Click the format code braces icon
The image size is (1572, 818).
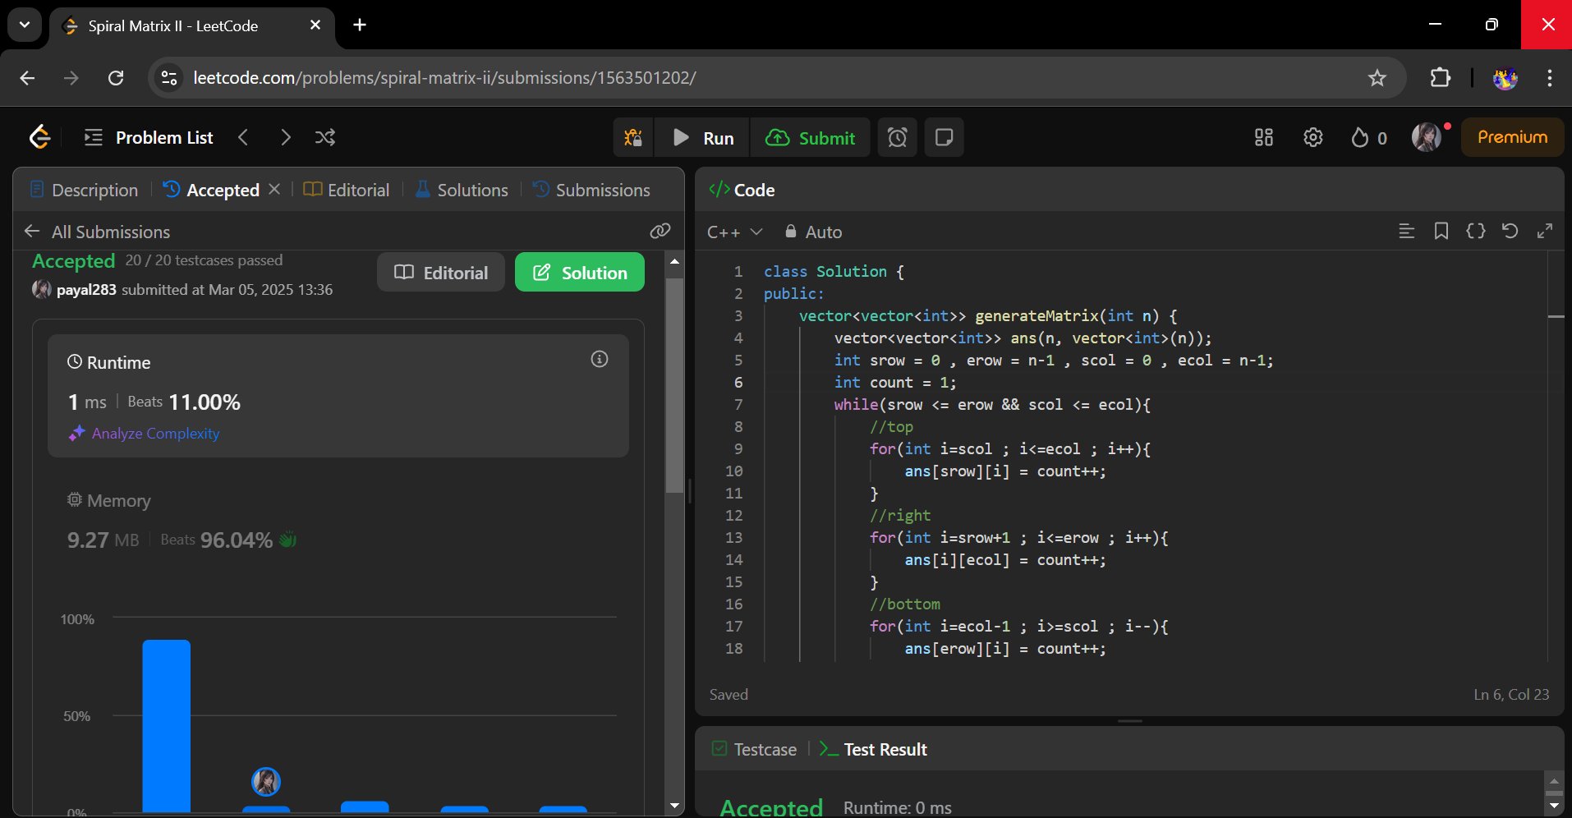click(x=1475, y=232)
